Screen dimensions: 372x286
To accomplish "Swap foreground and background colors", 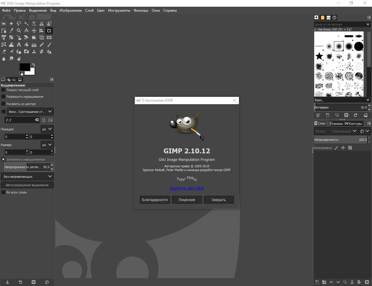I will pos(33,65).
